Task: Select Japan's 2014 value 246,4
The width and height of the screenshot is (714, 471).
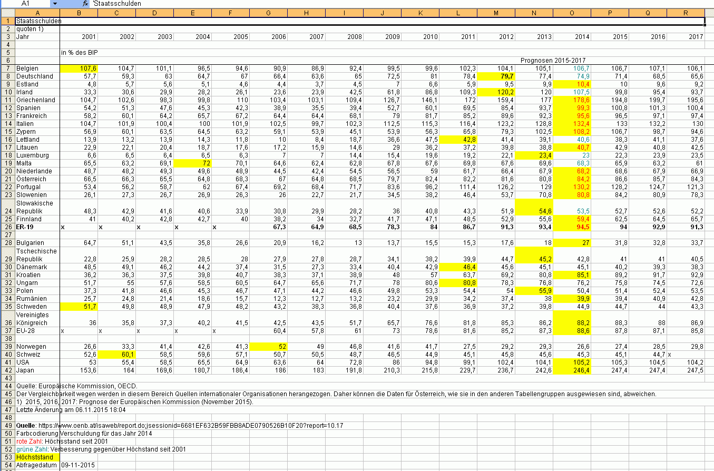Action: pos(572,370)
